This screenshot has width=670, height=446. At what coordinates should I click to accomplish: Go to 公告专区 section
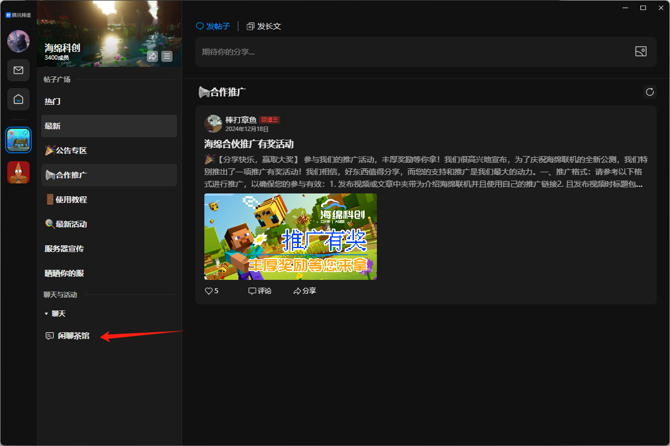(109, 151)
